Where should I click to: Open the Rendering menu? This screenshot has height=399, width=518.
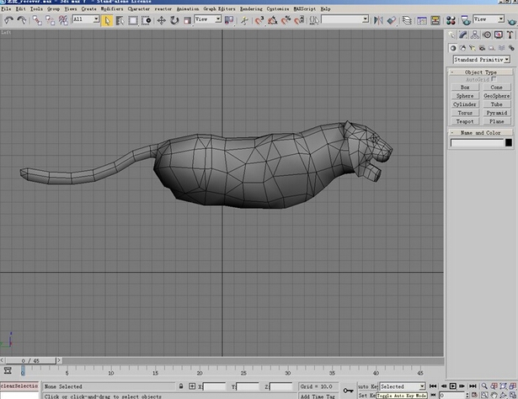point(251,9)
